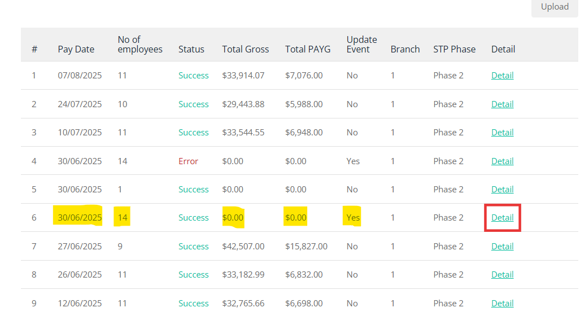Viewport: 580px width, 312px height.
Task: Click the Update Event column header
Action: click(361, 45)
